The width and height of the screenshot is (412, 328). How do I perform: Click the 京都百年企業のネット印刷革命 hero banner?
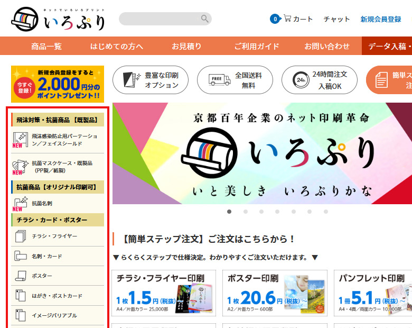click(x=262, y=153)
